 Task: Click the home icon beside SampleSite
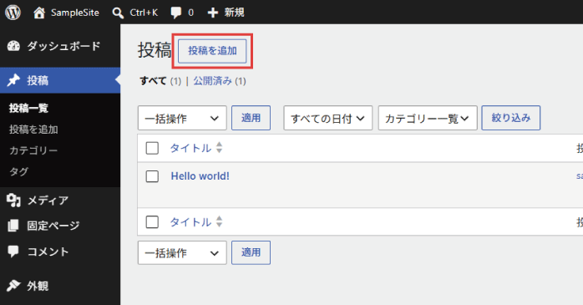[x=39, y=13]
